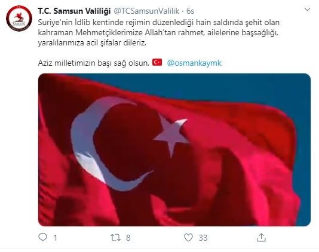Like the tweet with the heart icon
This screenshot has height=252, width=319.
coord(188,237)
